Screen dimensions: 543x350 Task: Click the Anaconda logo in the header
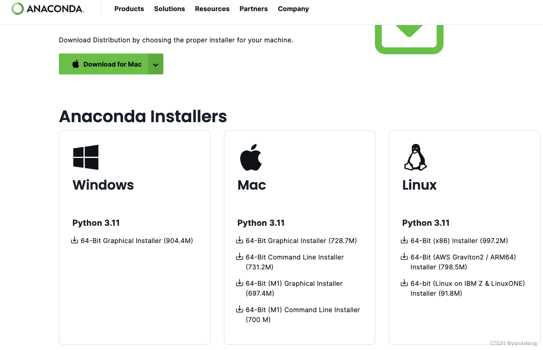pyautogui.click(x=48, y=9)
